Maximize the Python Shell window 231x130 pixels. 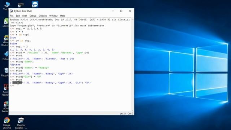click(121, 11)
